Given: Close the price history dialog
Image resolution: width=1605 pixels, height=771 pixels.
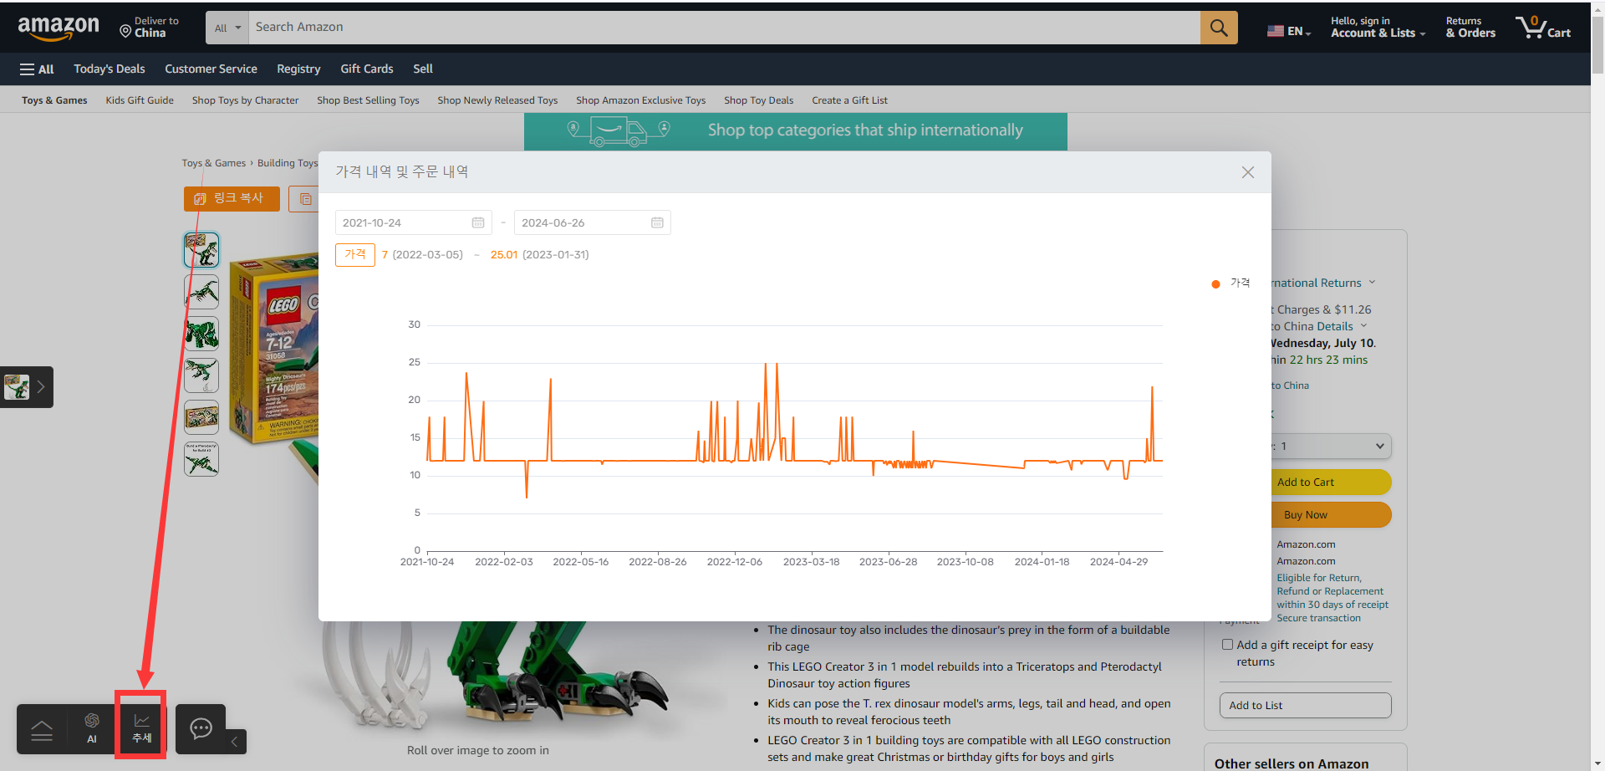Looking at the screenshot, I should tap(1248, 172).
